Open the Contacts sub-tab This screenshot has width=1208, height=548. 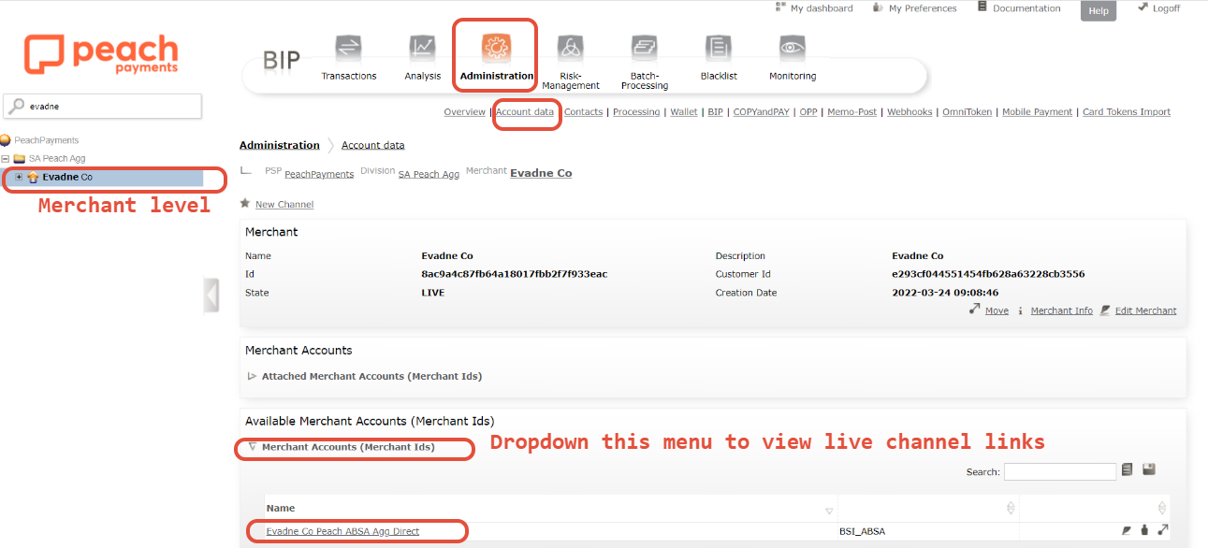pos(584,112)
